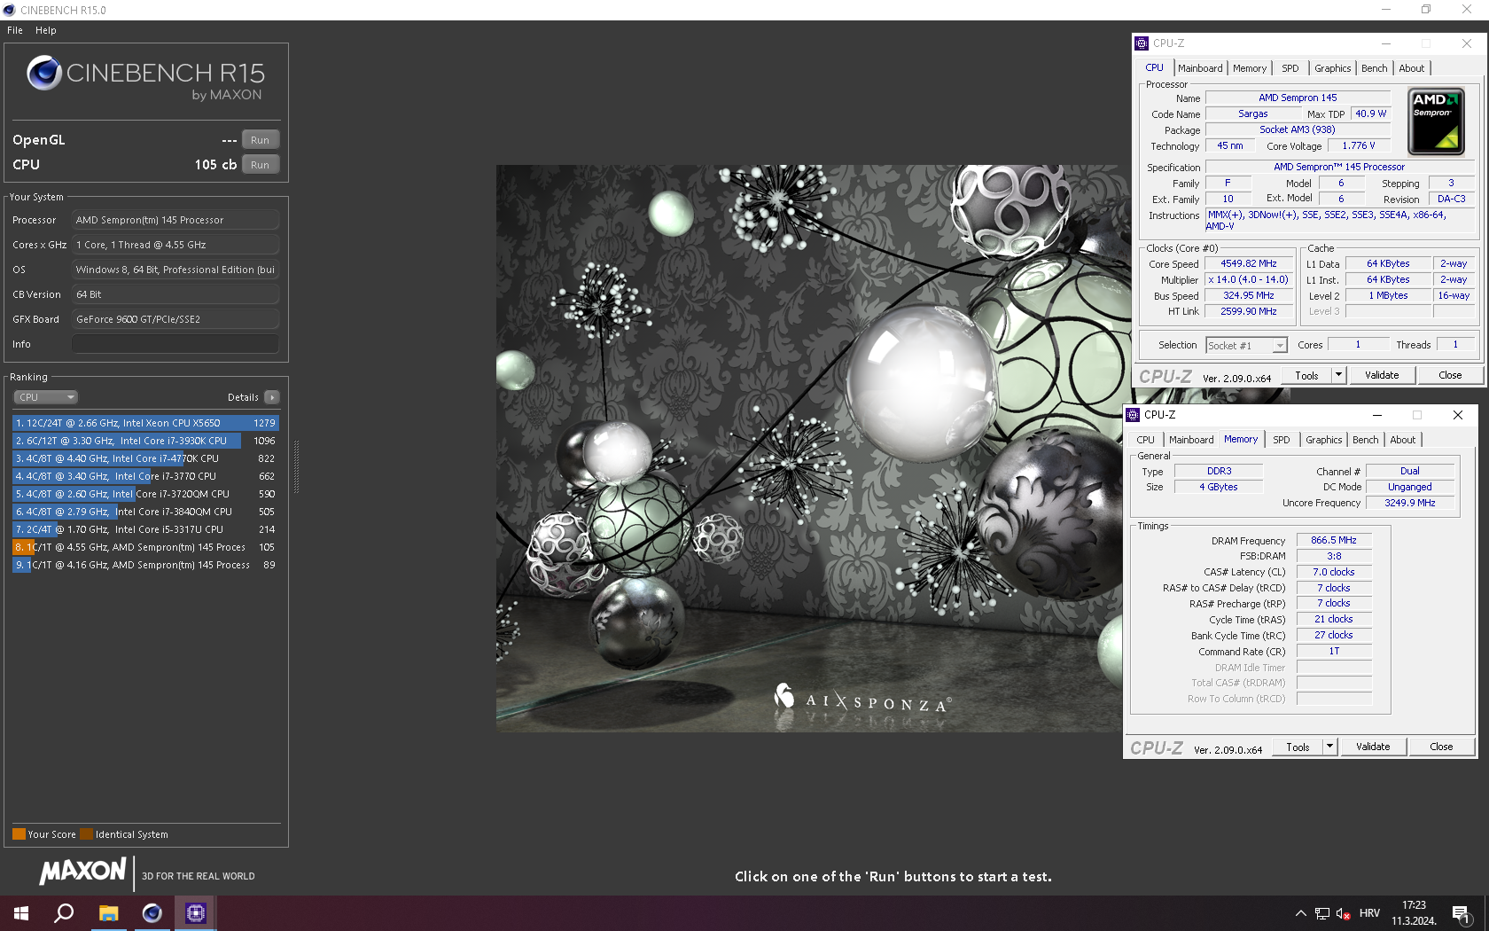Expand the ranking Details arrow
Viewport: 1489px width, 931px height.
[x=272, y=397]
